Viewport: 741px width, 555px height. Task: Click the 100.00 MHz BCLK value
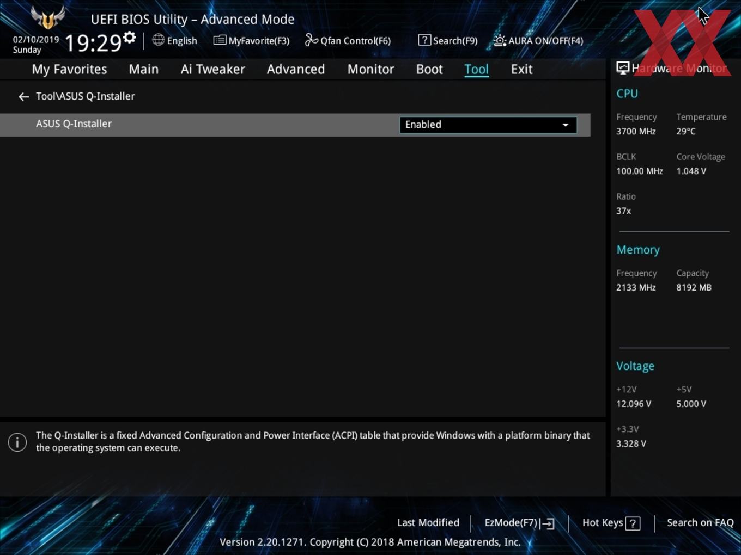(640, 171)
